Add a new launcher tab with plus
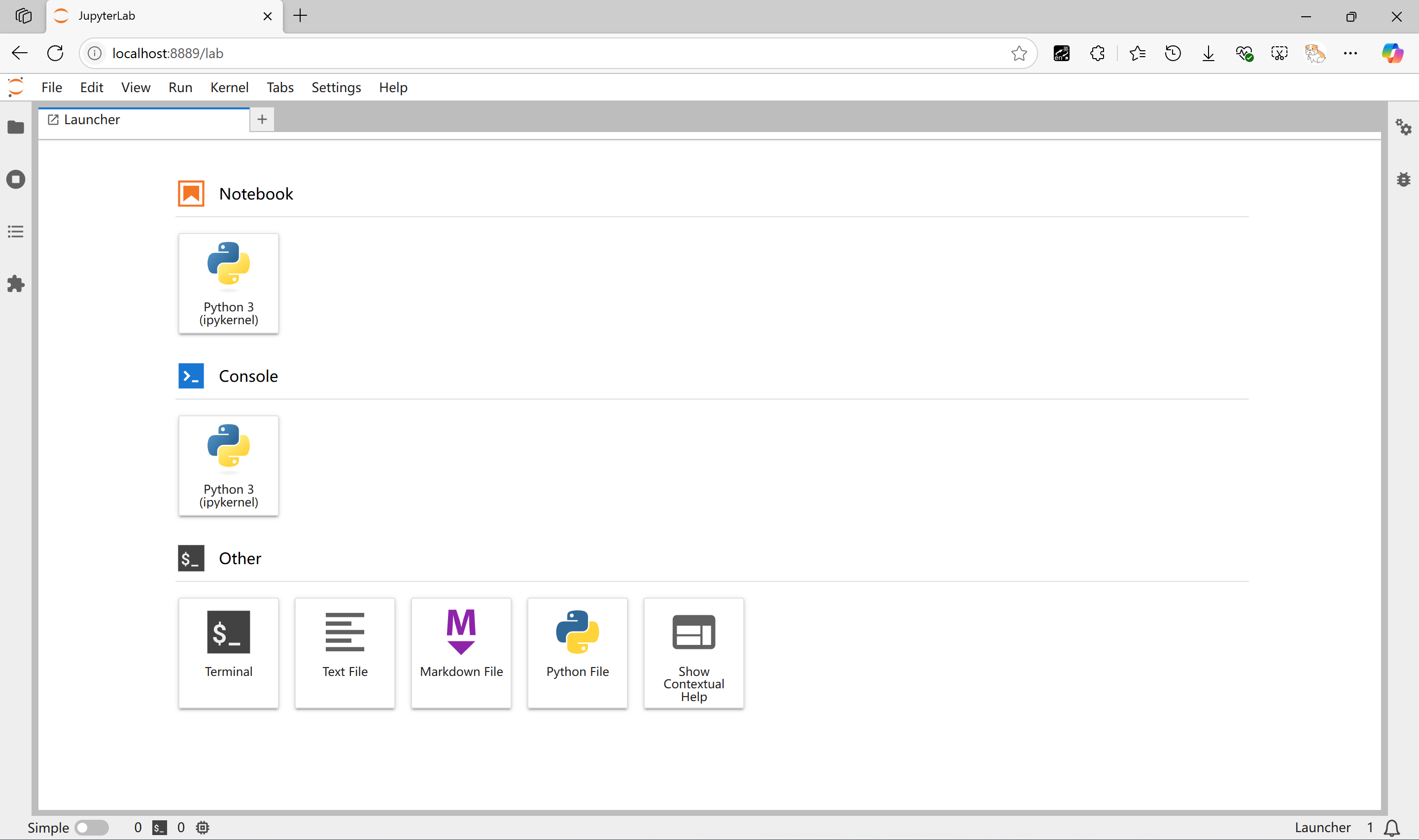This screenshot has width=1419, height=840. tap(262, 119)
